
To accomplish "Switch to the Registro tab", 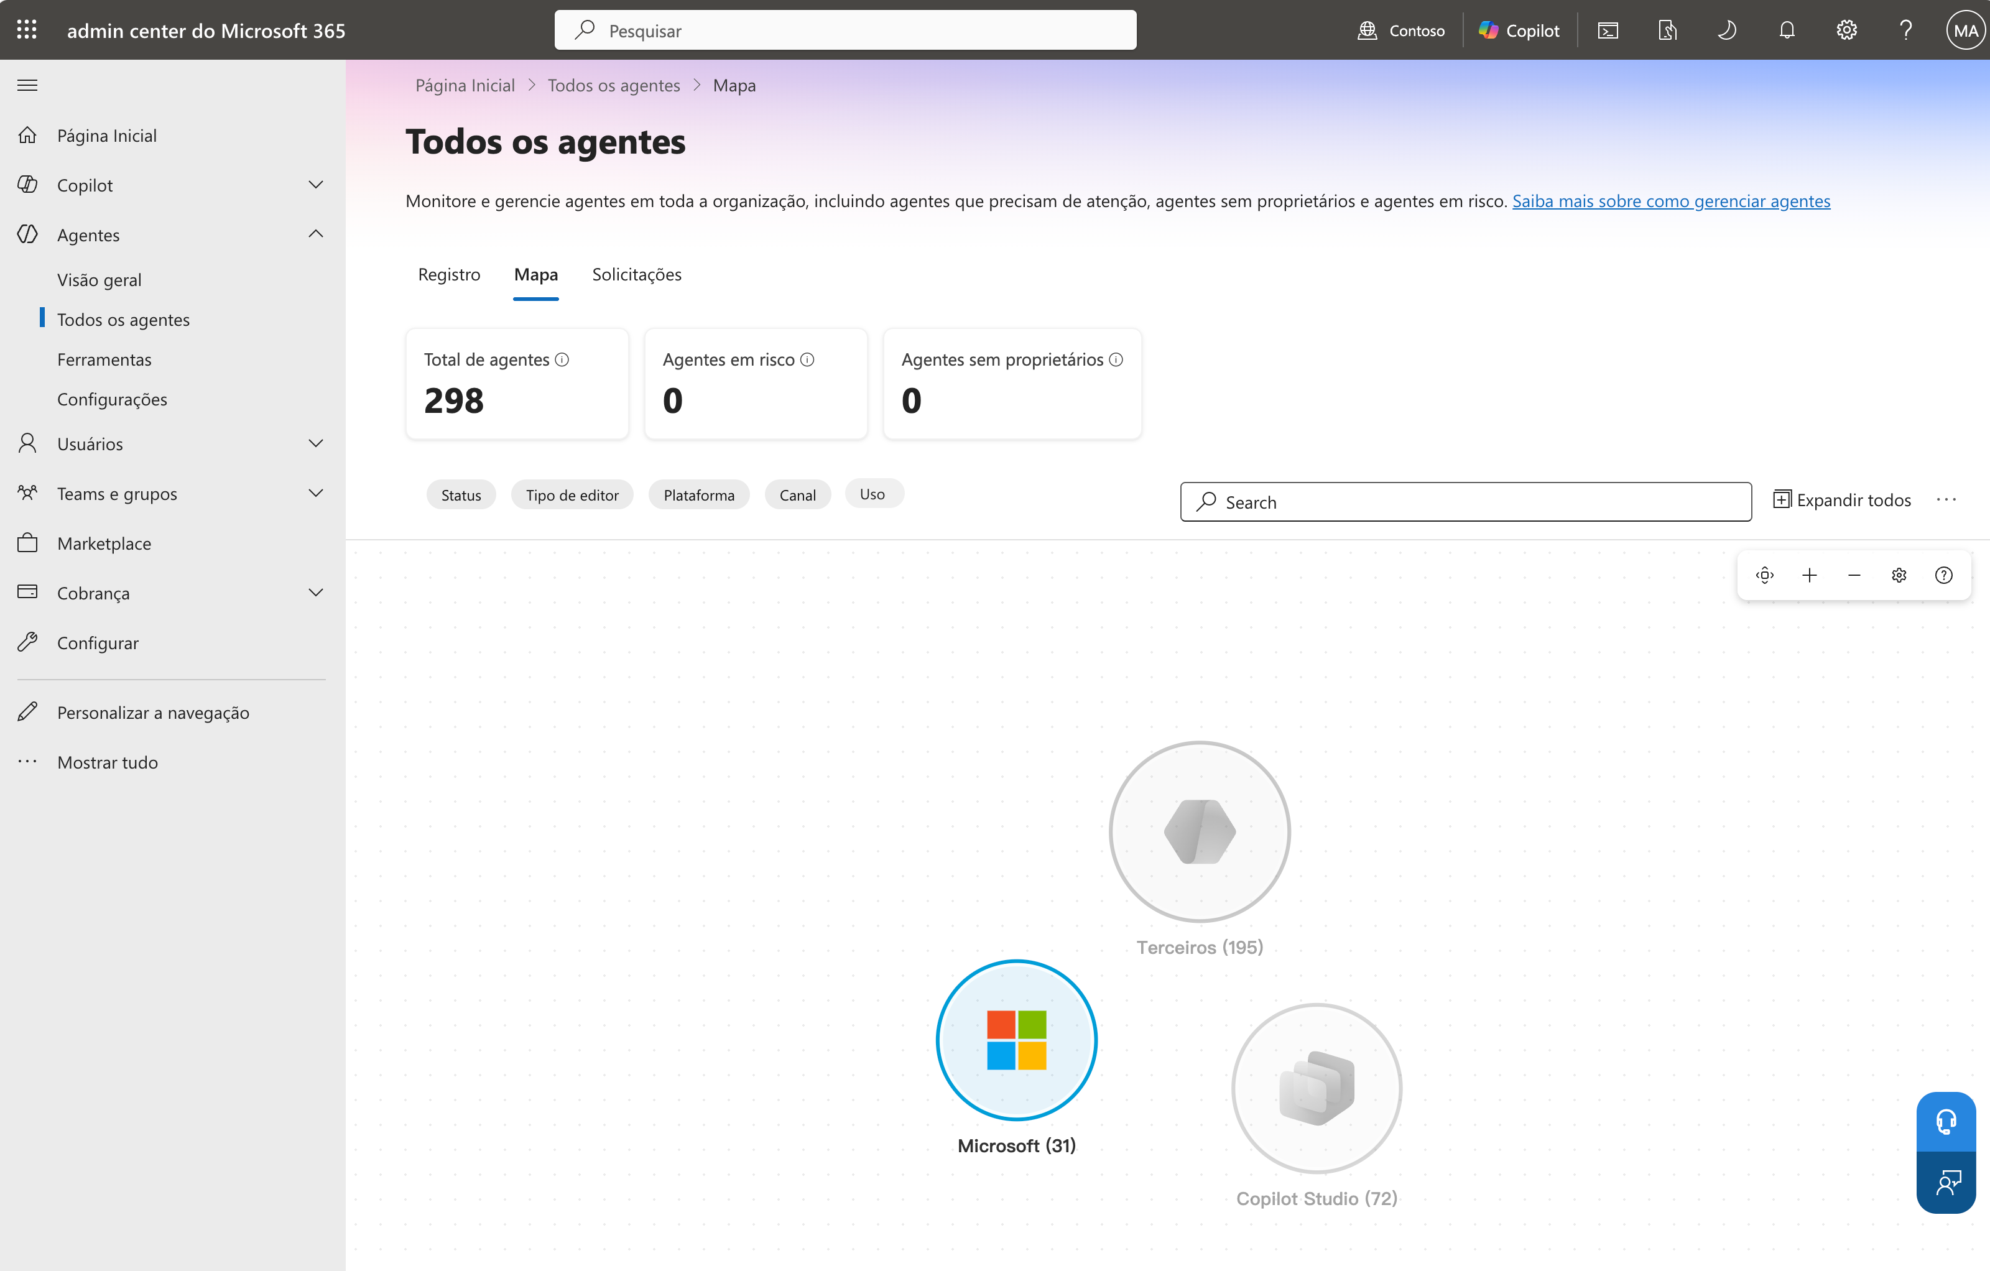I will click(449, 274).
